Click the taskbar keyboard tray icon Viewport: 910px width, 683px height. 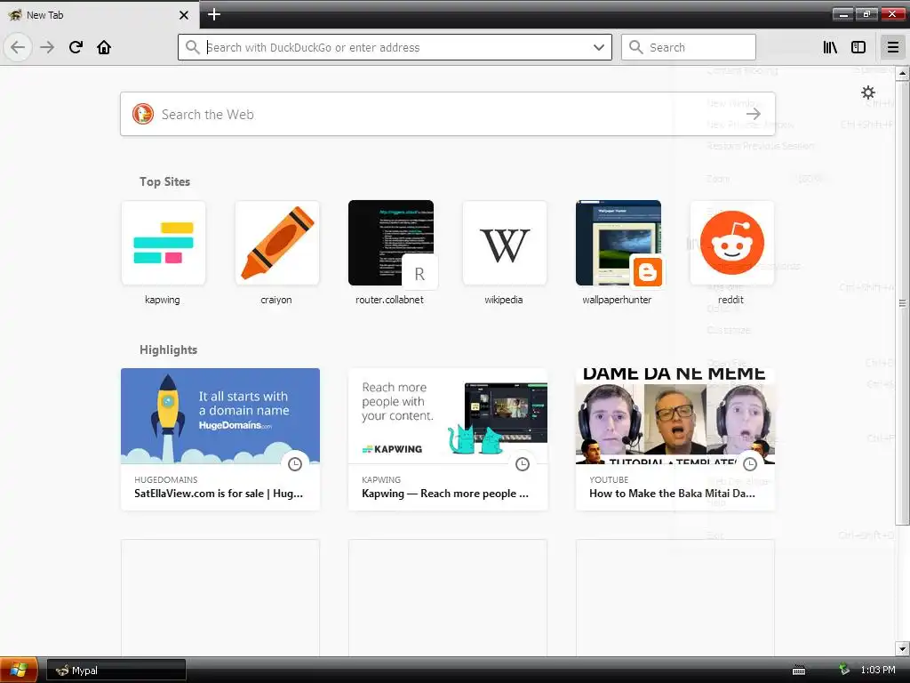pyautogui.click(x=799, y=671)
